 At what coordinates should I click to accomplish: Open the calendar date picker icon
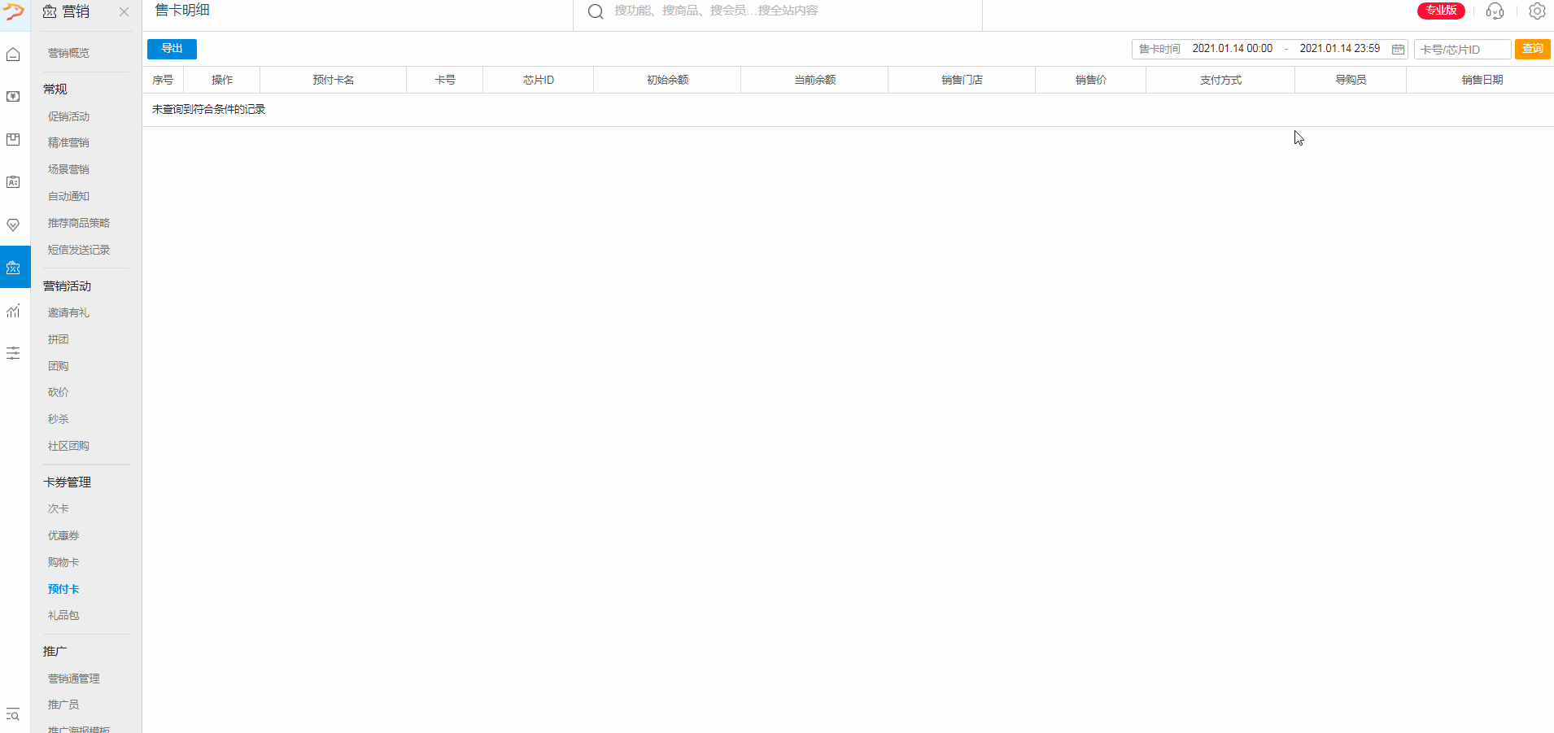1398,50
